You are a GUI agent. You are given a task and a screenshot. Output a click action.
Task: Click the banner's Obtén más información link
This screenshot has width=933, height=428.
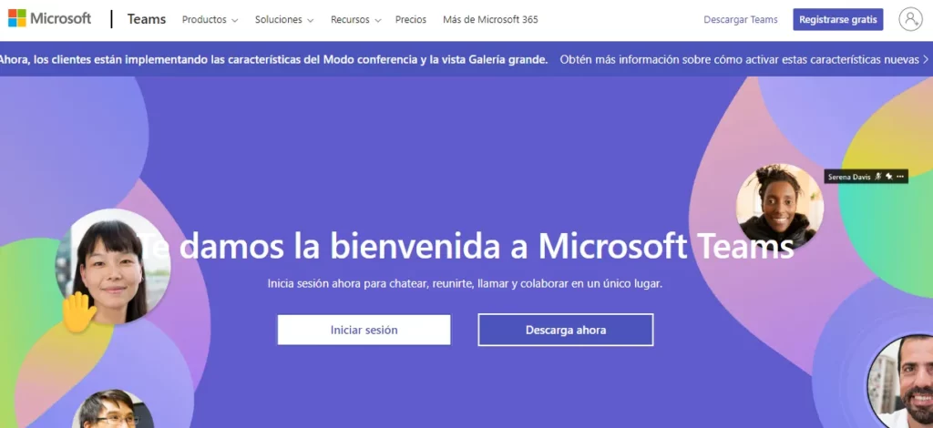tap(738, 59)
